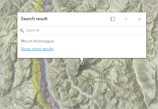The width and height of the screenshot is (158, 109).
Task: Select the Zoom to action text
Action: click(33, 30)
